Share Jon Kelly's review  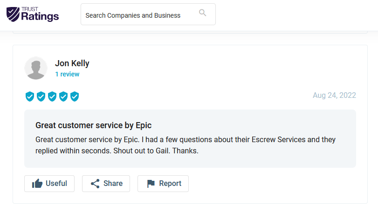tap(106, 184)
